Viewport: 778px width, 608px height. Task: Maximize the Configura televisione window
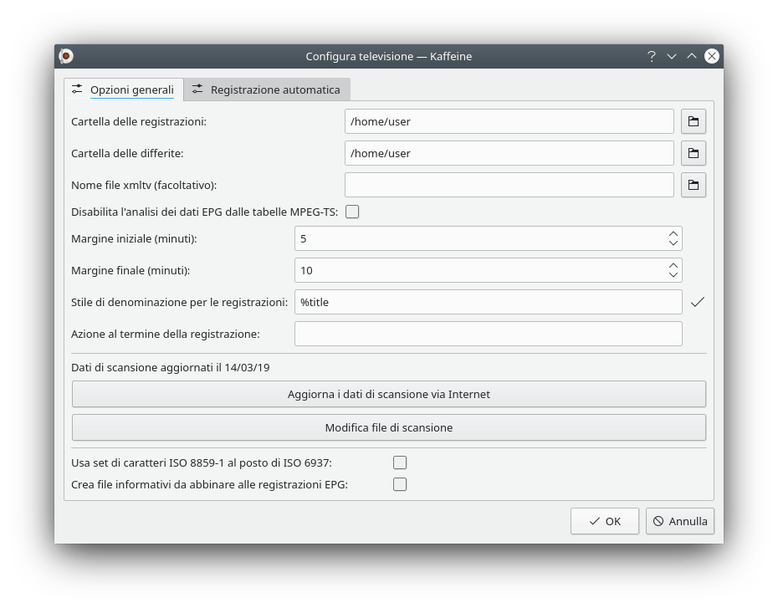coord(692,56)
